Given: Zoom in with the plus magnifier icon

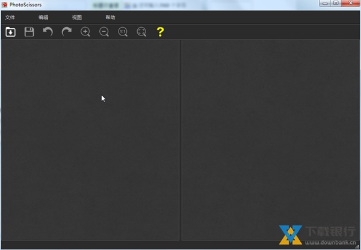Looking at the screenshot, I should (x=85, y=32).
